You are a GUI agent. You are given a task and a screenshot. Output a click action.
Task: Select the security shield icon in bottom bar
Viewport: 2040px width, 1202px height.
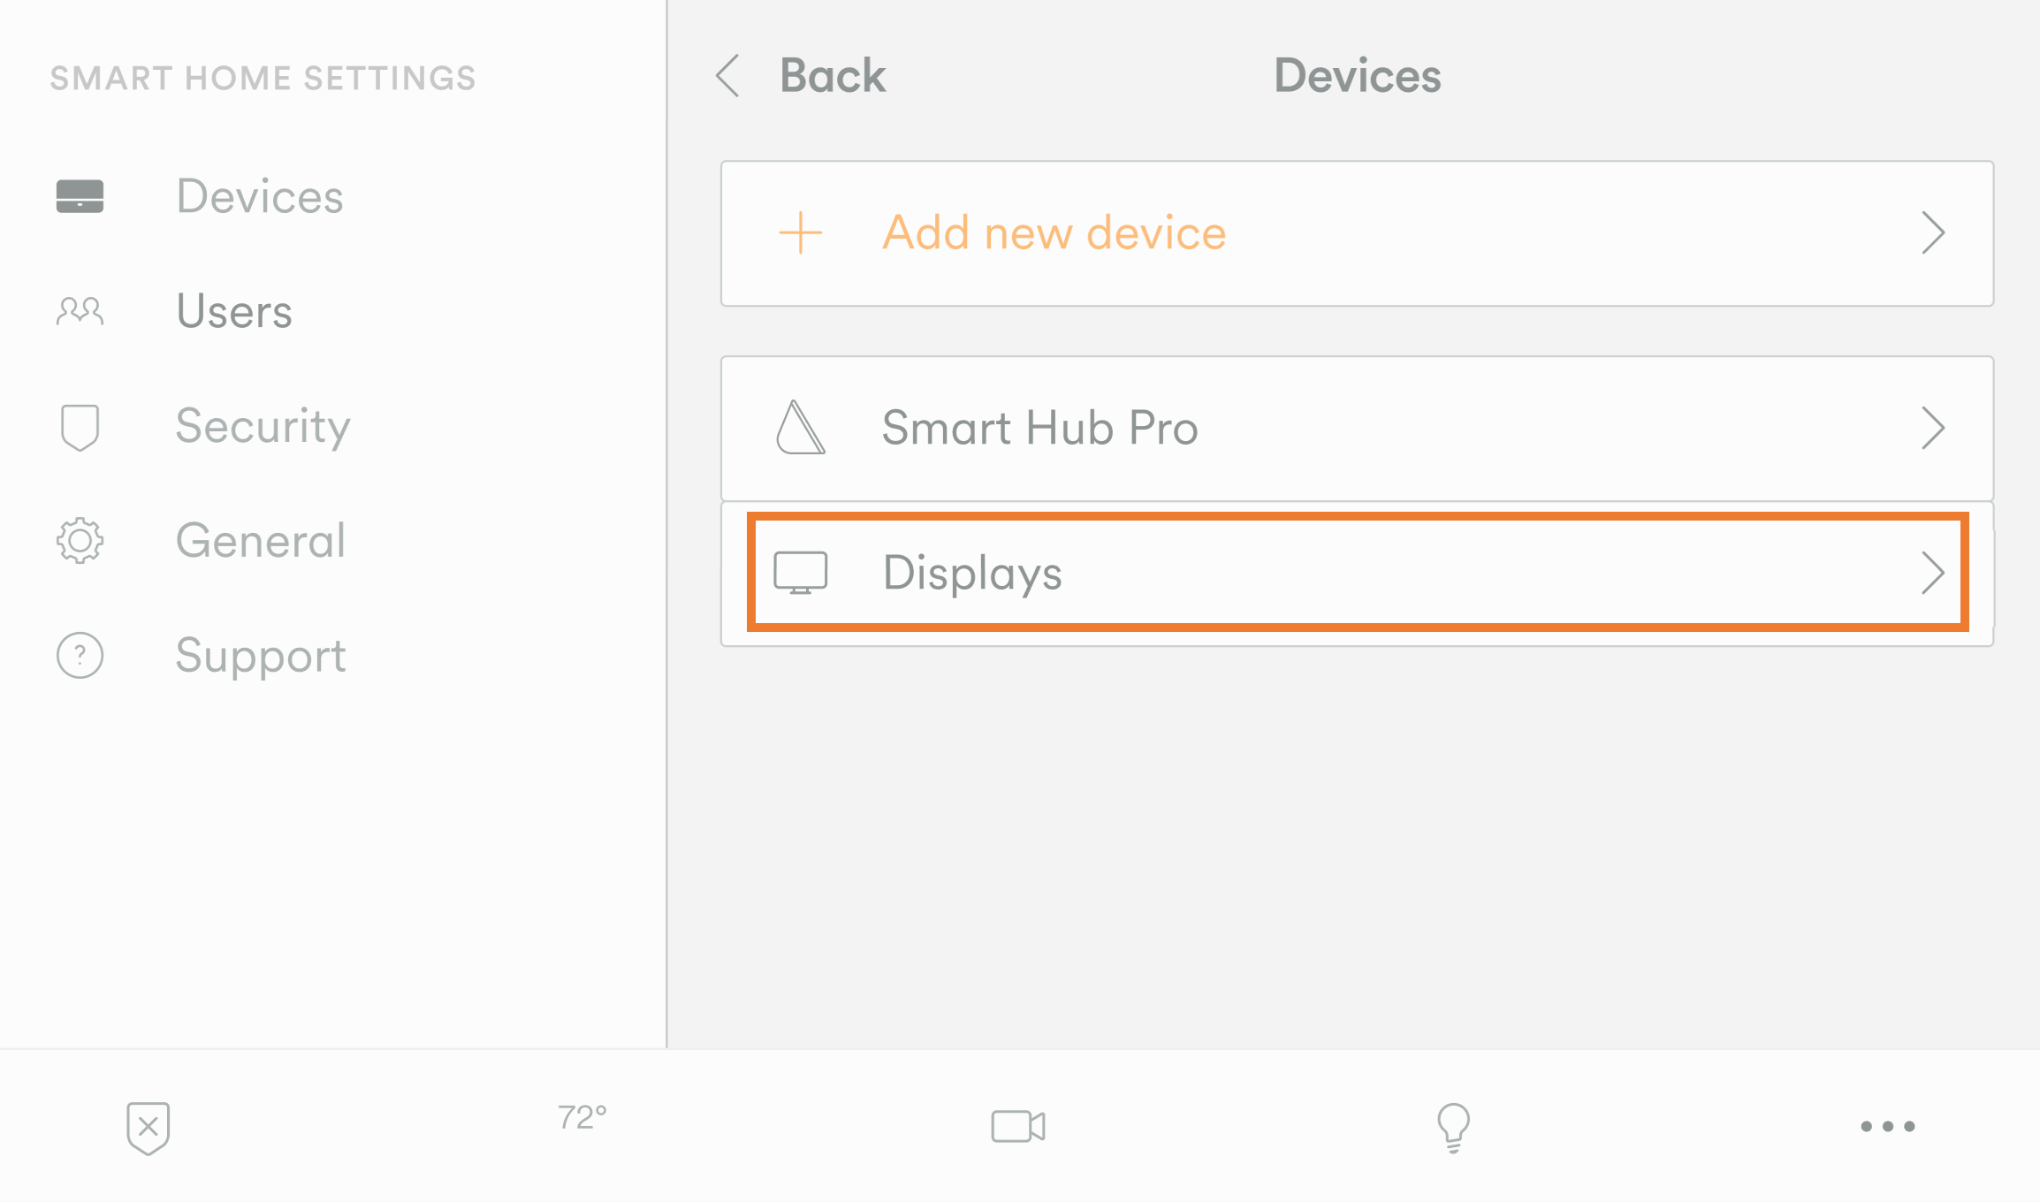[x=148, y=1126]
